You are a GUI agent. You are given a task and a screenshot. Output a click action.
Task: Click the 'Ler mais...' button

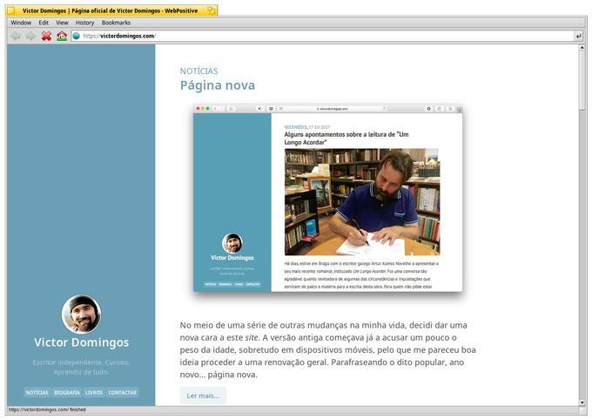point(203,396)
